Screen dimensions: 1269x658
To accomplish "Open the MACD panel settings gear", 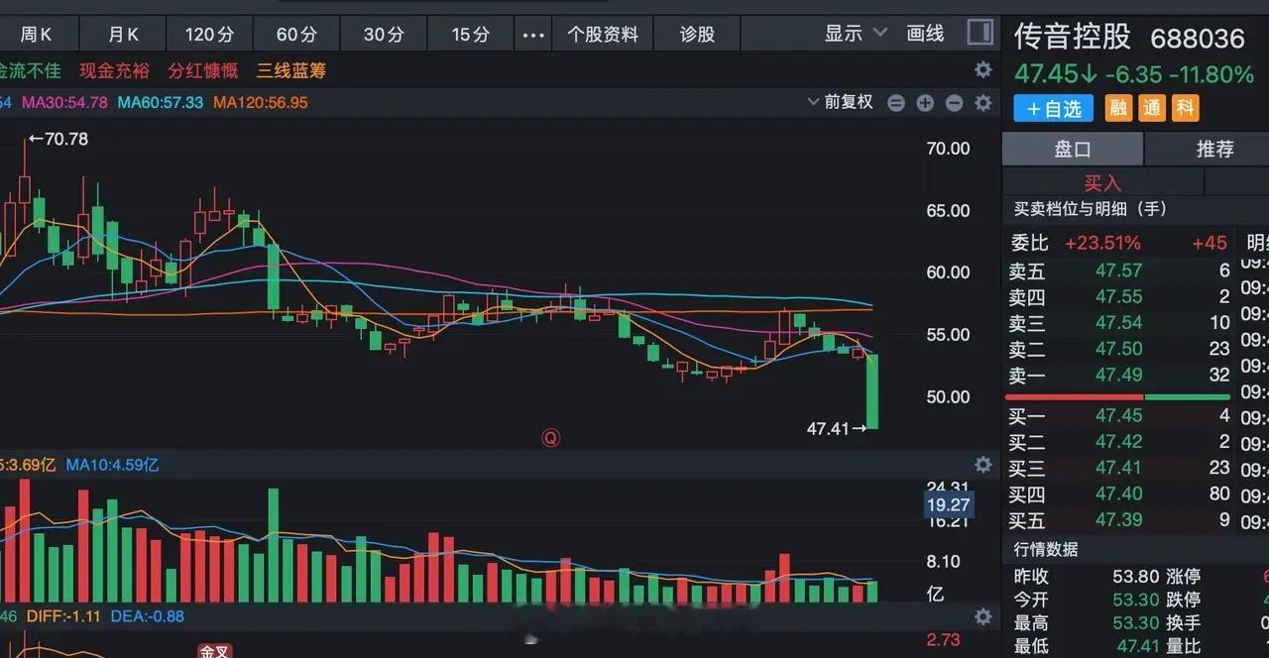I will coord(982,616).
